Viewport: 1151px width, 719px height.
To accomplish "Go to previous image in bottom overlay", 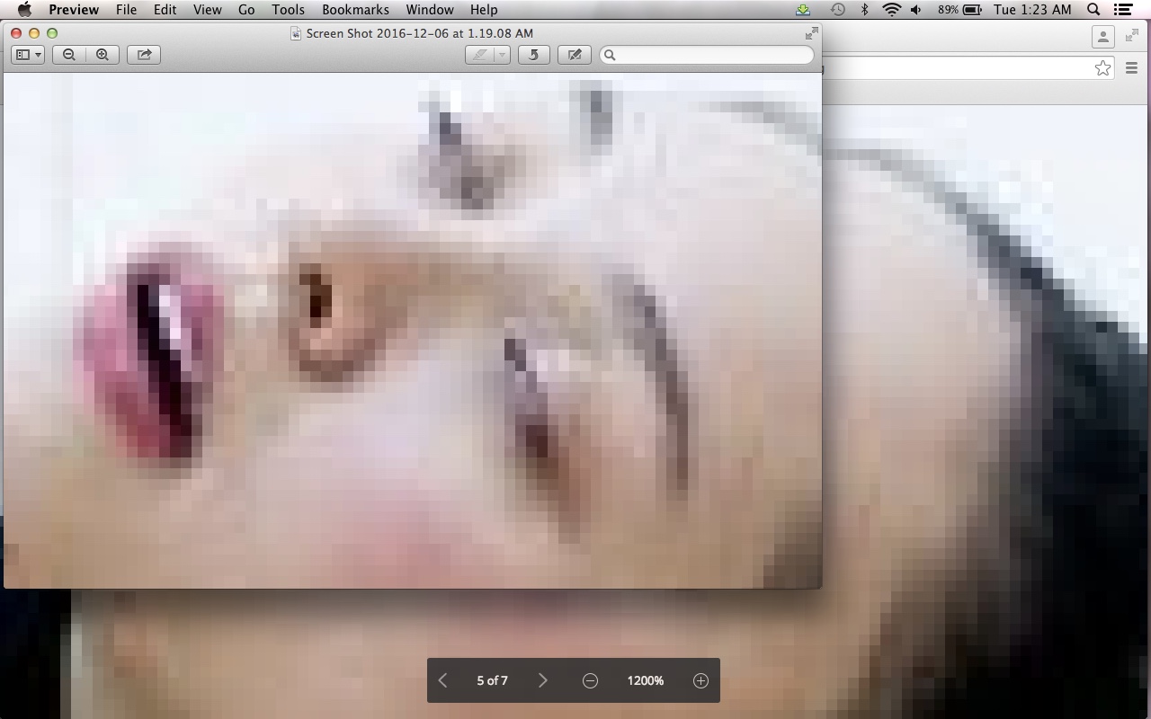I will point(442,680).
